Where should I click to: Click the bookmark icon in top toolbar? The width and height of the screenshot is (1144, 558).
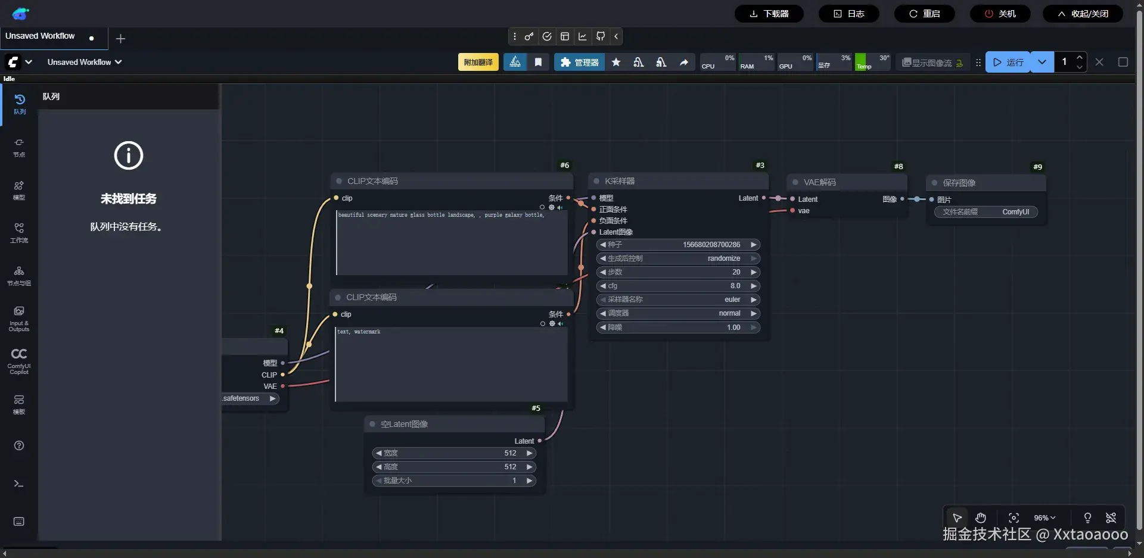pos(538,62)
